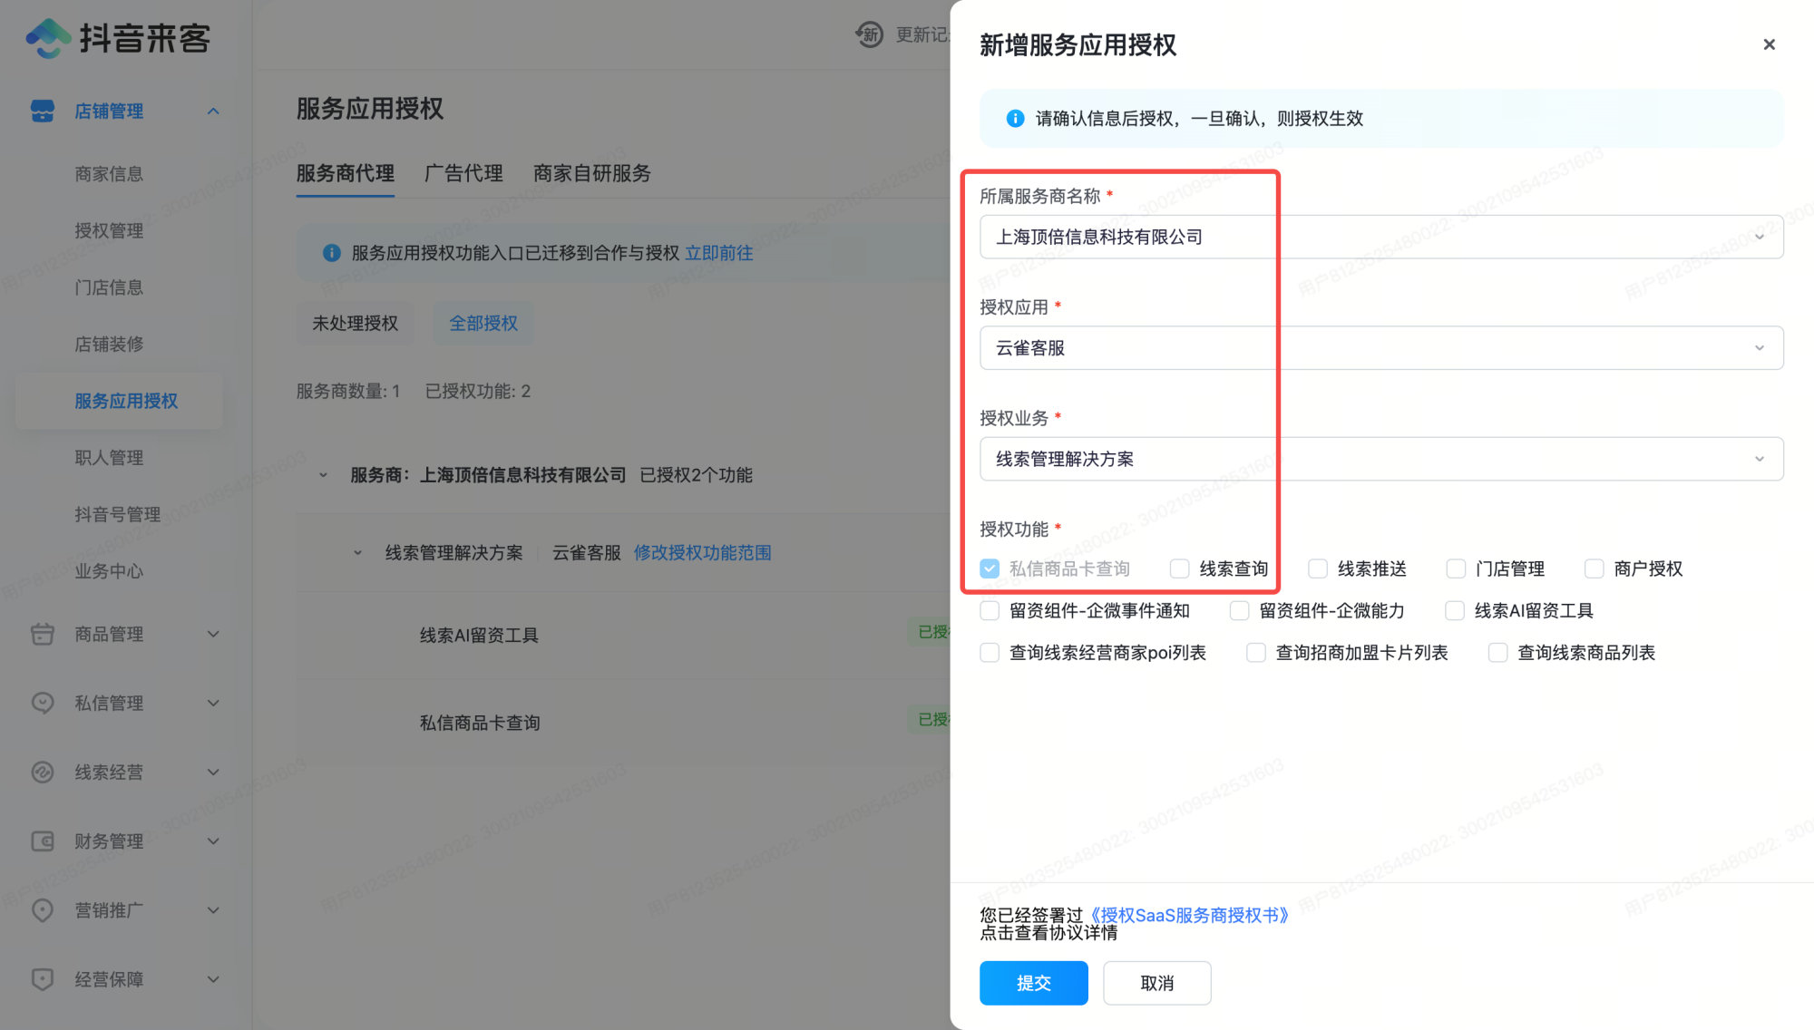Screen dimensions: 1814x1030
Task: Open 店铺装修 in the sidebar
Action: tap(109, 345)
